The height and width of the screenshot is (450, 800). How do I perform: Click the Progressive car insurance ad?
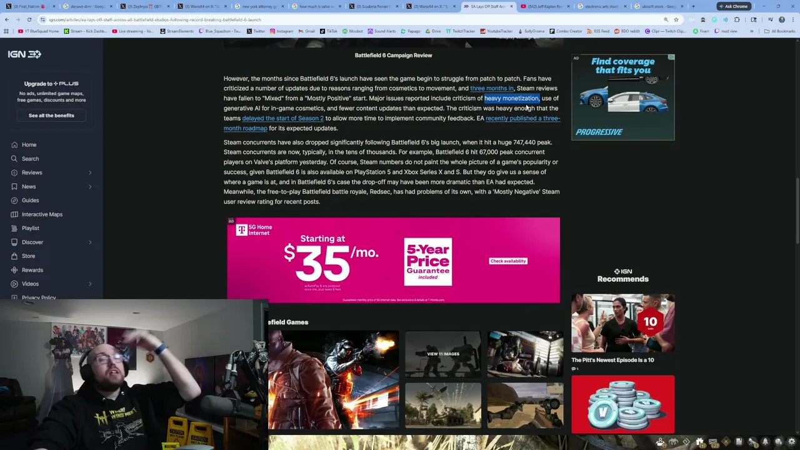click(x=623, y=97)
